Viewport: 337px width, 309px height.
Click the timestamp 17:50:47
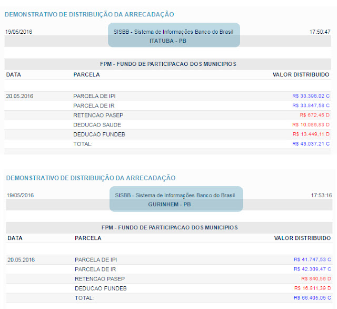click(x=320, y=32)
